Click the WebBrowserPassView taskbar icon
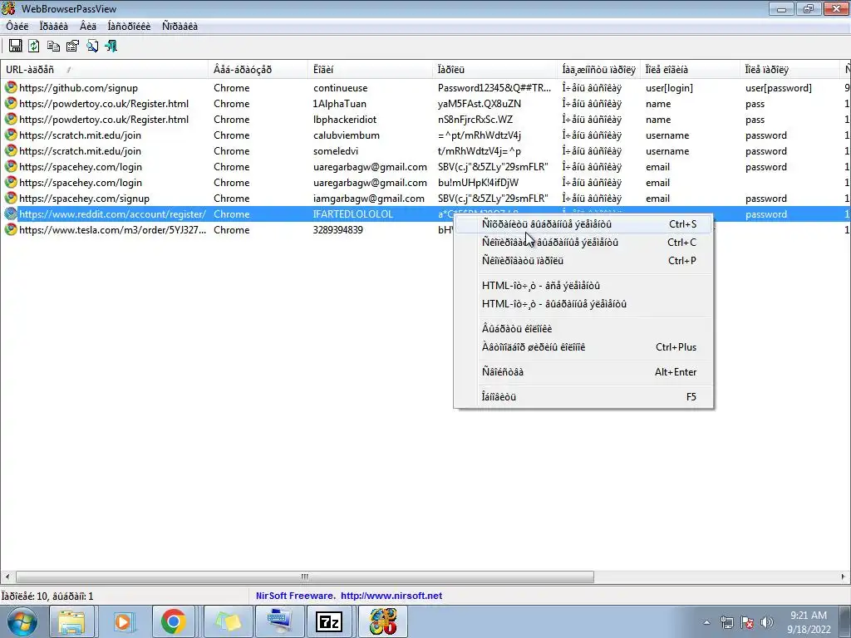Viewport: 851px width, 638px height. tap(383, 621)
